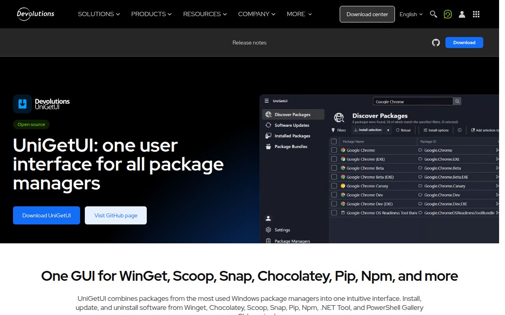The height and width of the screenshot is (315, 505).
Task: Toggle the select-all checkbox in the table header
Action: 334,141
